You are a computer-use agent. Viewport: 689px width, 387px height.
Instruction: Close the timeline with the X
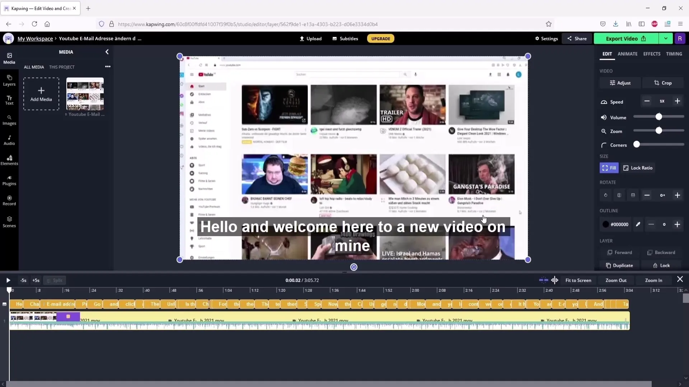[x=680, y=279]
